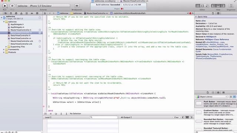Open the All Output dropdown
This screenshot has height=133, width=237.
point(126,117)
